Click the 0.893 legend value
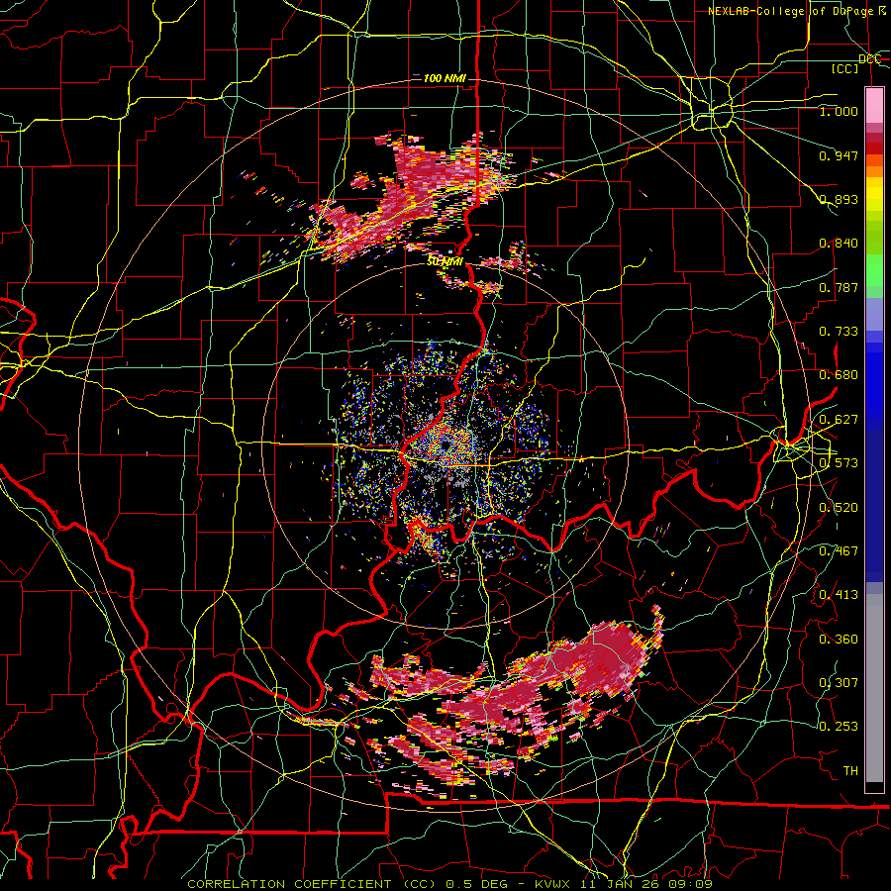Image resolution: width=891 pixels, height=891 pixels. (x=839, y=199)
